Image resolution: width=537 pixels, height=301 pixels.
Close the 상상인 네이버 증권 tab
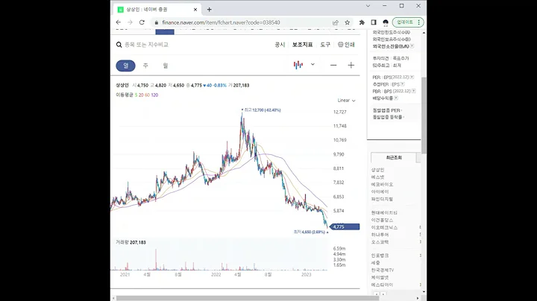point(195,10)
